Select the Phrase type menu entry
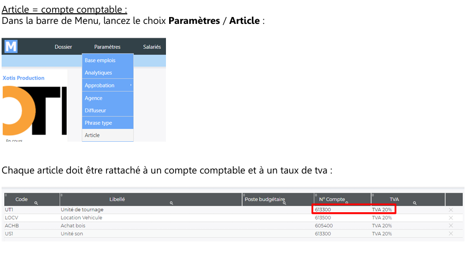Image resolution: width=465 pixels, height=260 pixels. [x=98, y=123]
